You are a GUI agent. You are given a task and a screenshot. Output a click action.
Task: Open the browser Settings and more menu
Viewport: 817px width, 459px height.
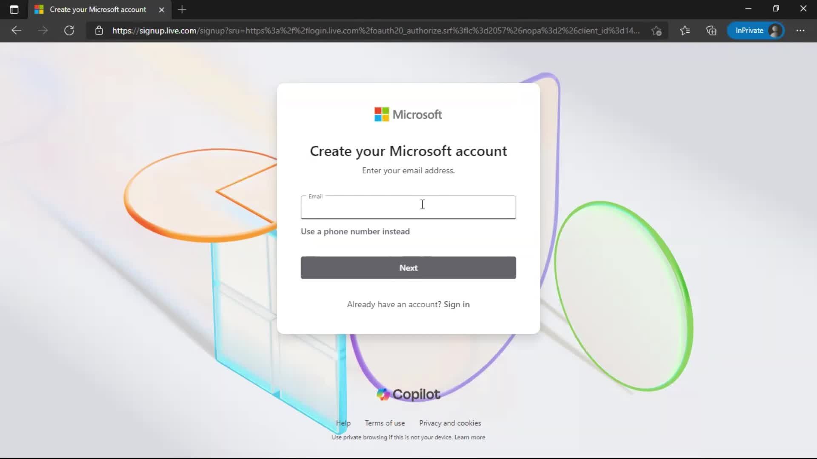[800, 31]
